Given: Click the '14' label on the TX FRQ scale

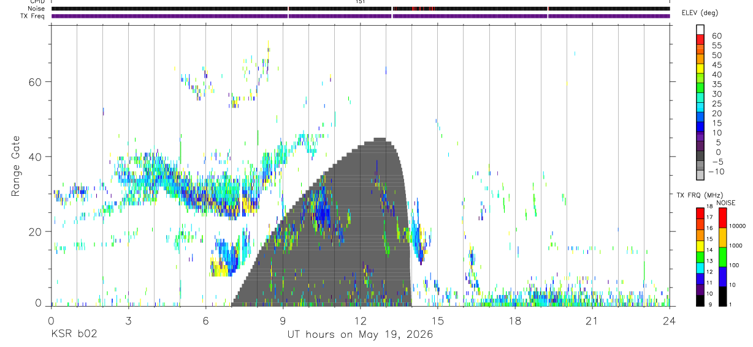Looking at the screenshot, I should [709, 250].
